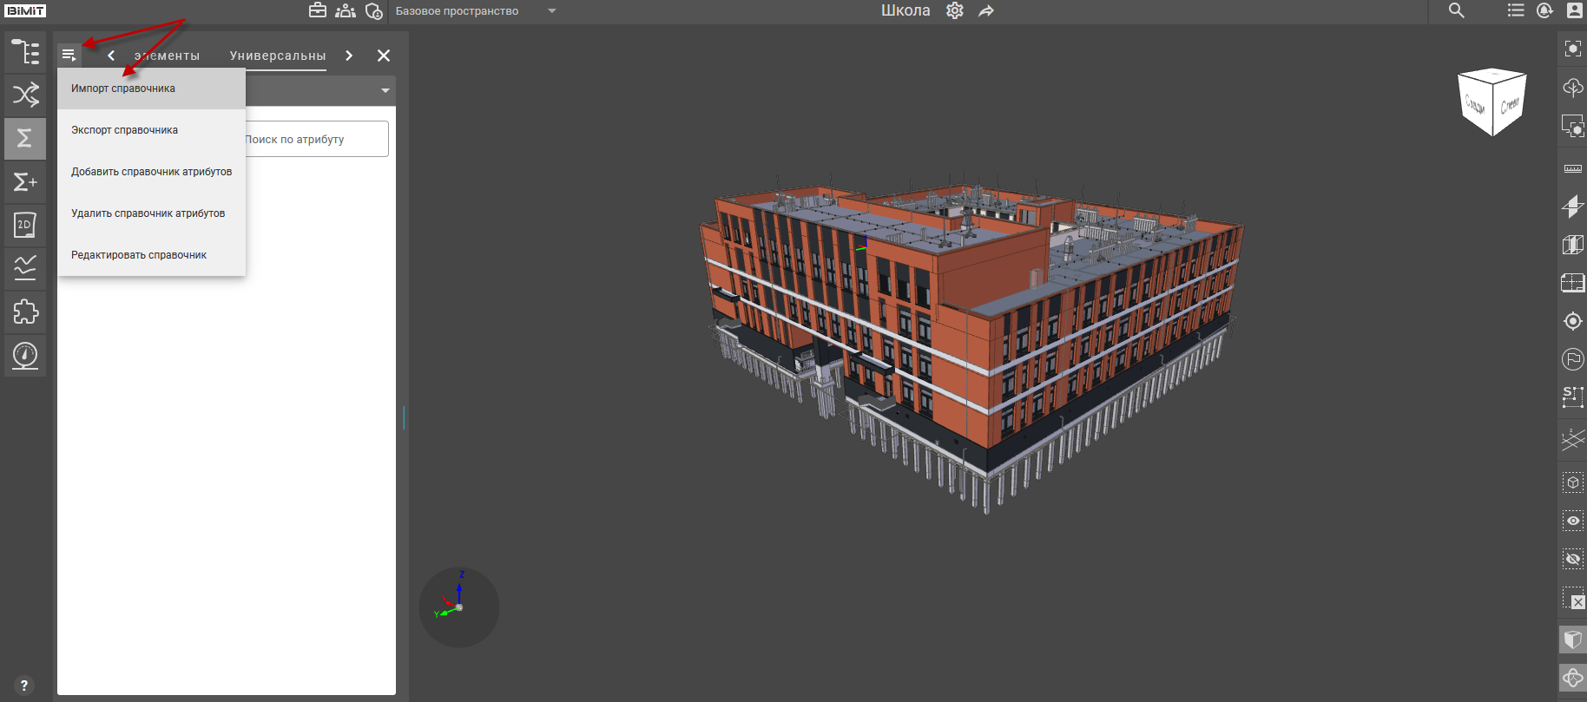Hide selected elements with crossed eye tool
The width and height of the screenshot is (1587, 702).
(x=1573, y=559)
